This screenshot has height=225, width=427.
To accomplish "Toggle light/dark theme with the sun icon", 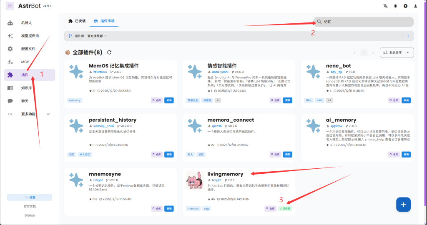I will click(395, 6).
